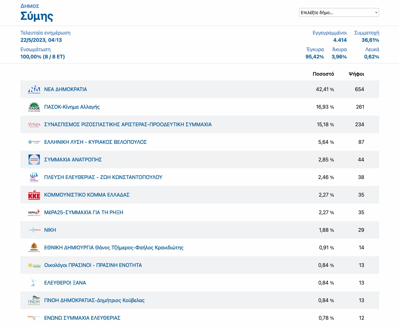The width and height of the screenshot is (399, 326).
Task: Click the 261 votes cell
Action: 360,107
